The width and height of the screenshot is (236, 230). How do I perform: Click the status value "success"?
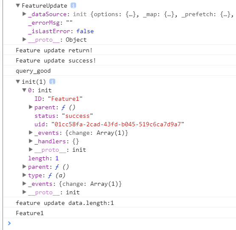tap(77, 116)
